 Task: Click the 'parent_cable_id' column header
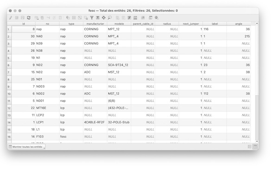pos(143,24)
